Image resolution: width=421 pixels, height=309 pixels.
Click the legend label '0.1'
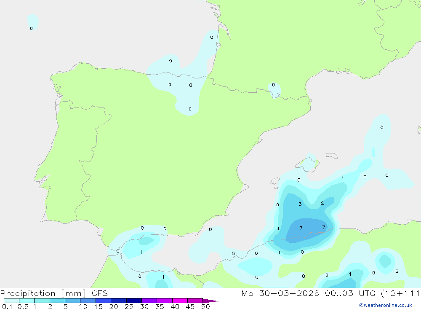click(7, 306)
